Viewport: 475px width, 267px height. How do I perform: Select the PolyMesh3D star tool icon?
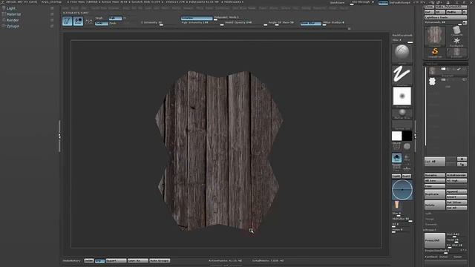[x=457, y=42]
